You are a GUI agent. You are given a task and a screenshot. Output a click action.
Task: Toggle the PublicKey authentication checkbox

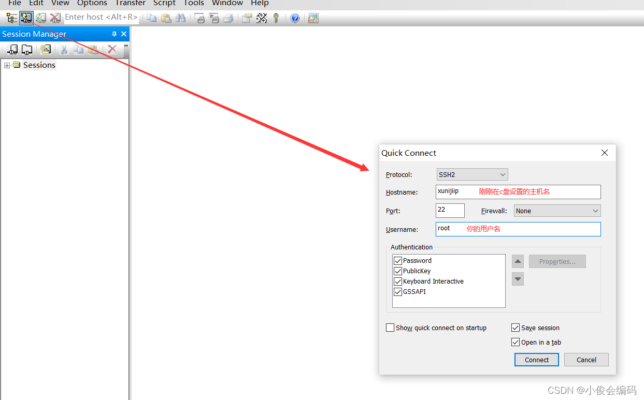tap(398, 271)
